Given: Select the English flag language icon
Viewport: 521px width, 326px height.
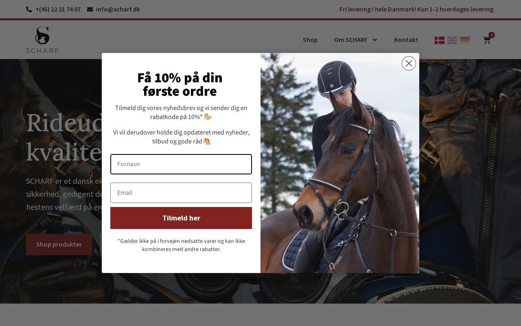Looking at the screenshot, I should [x=452, y=40].
